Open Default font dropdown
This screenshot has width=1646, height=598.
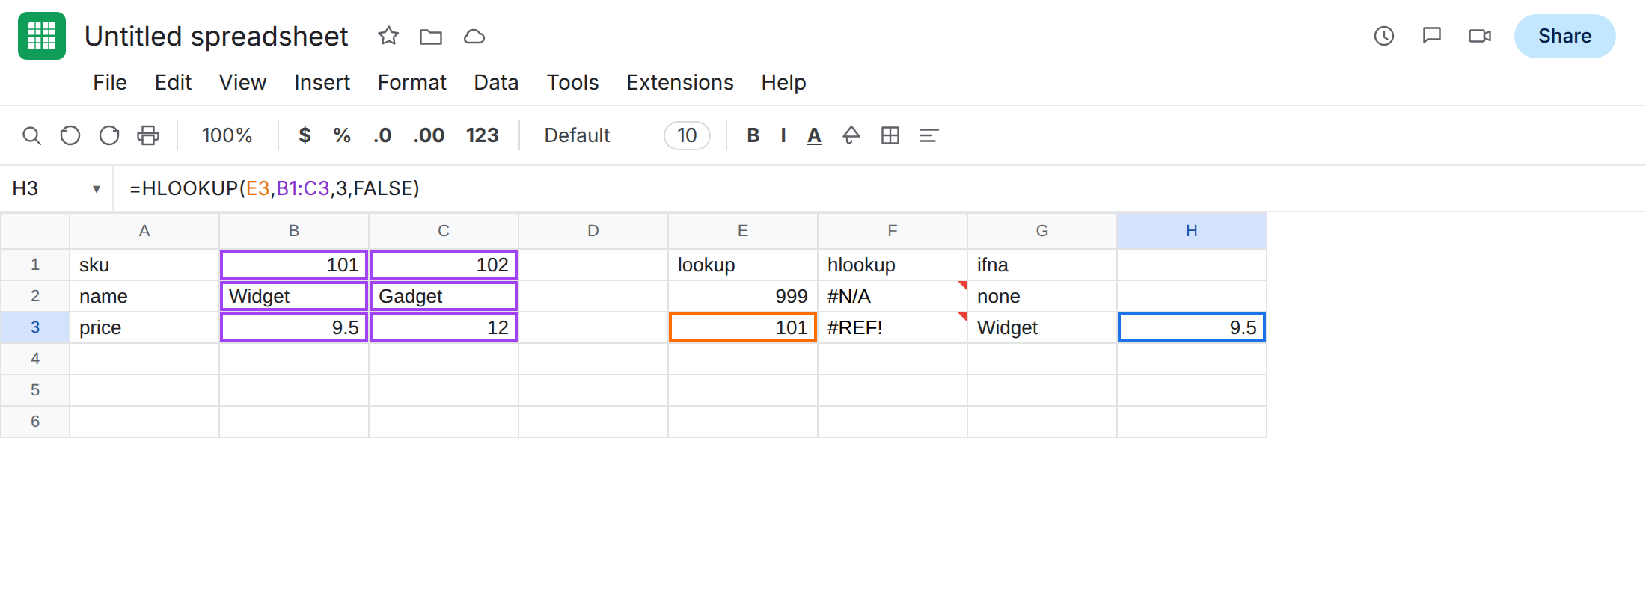[577, 135]
